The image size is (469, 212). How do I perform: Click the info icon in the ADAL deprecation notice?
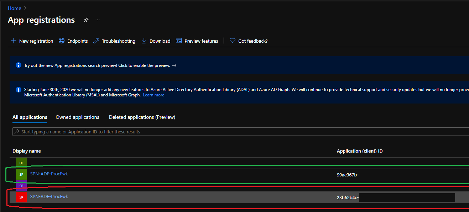coord(19,90)
